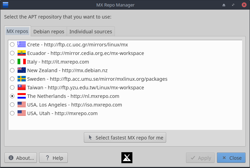
Task: Close window with the red X icon
Action: coord(244,5)
